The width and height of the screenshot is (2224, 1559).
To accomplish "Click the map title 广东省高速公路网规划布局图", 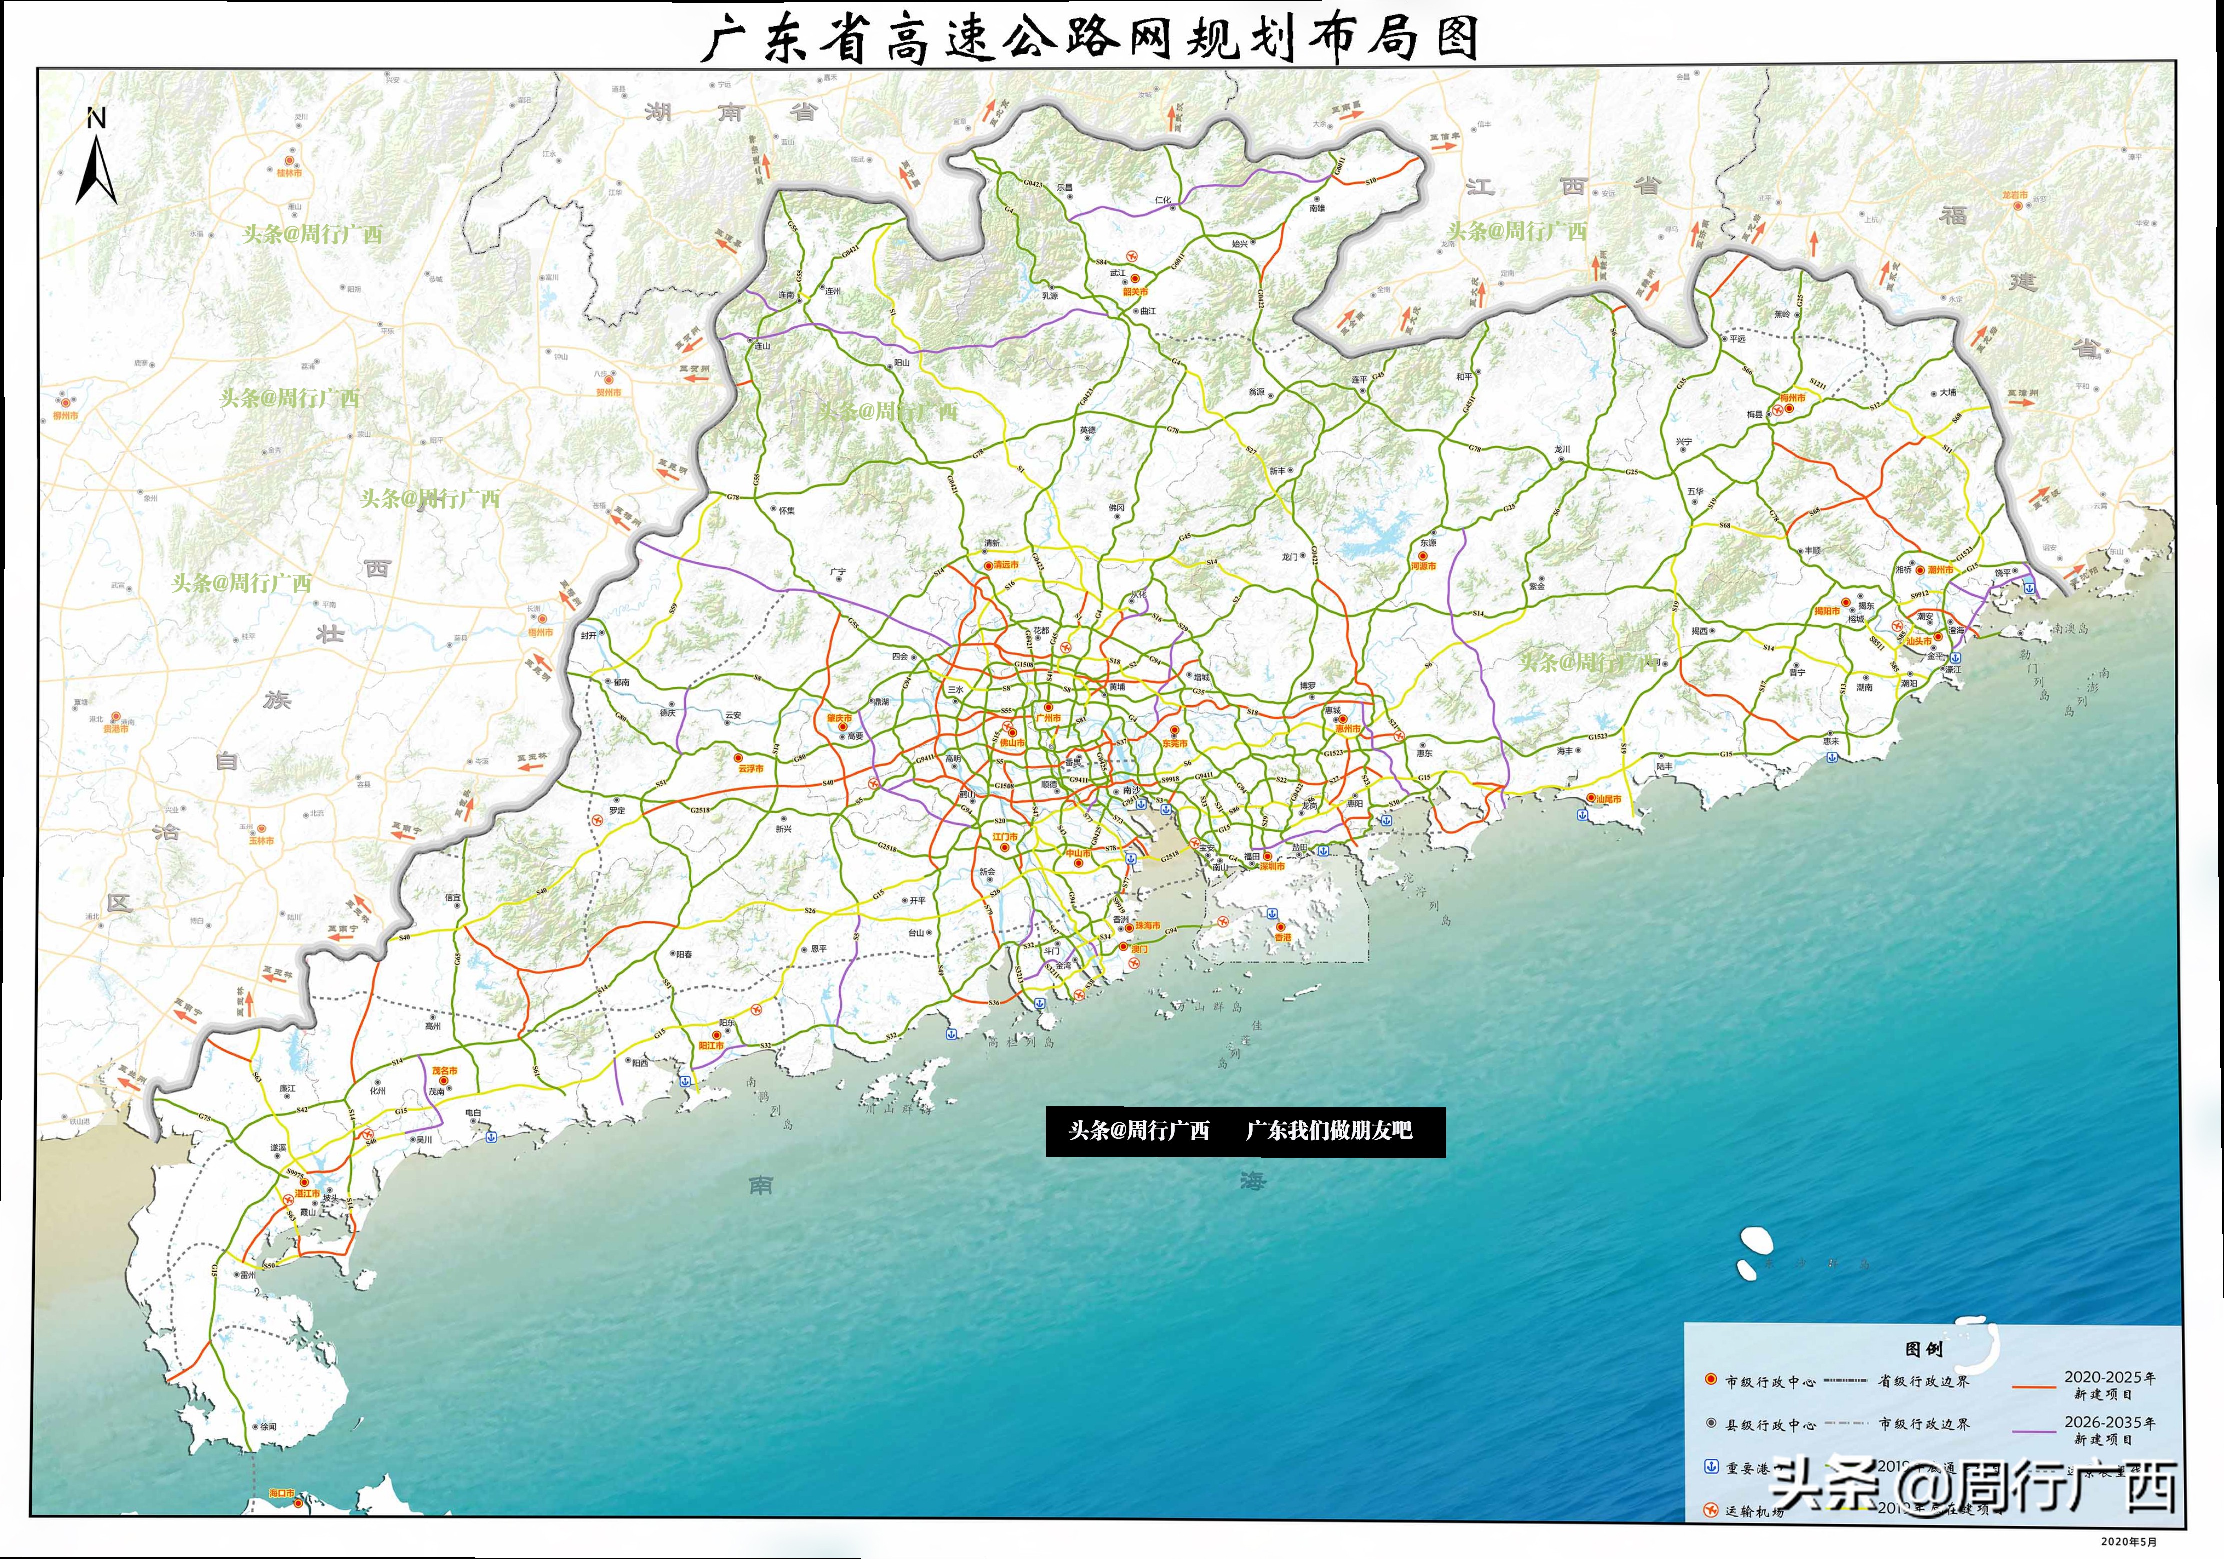I will coord(1089,38).
